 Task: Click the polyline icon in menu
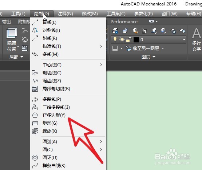35,99
